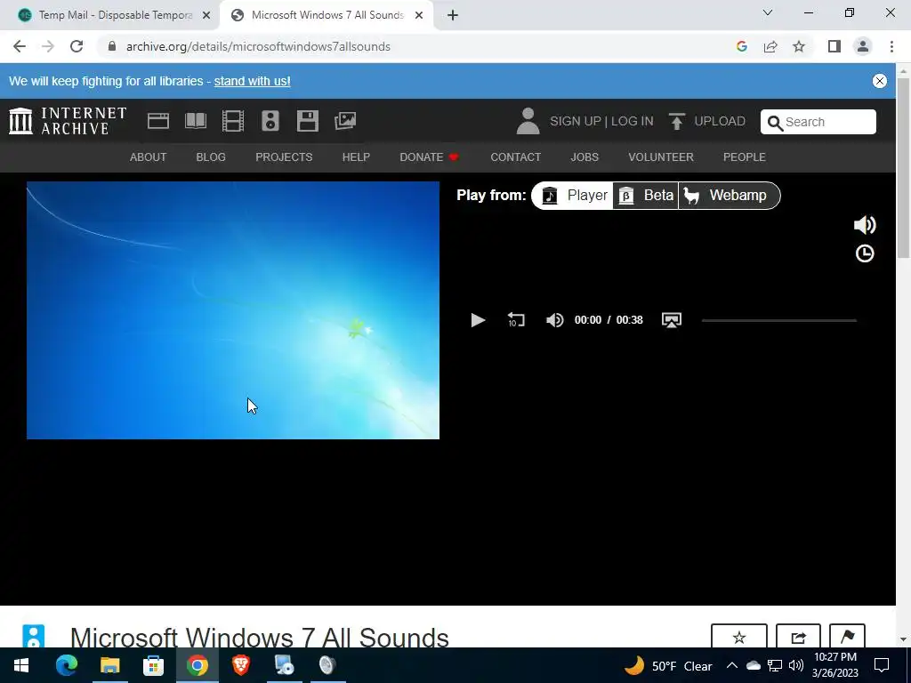Play the audio track
911x683 pixels.
click(x=478, y=320)
